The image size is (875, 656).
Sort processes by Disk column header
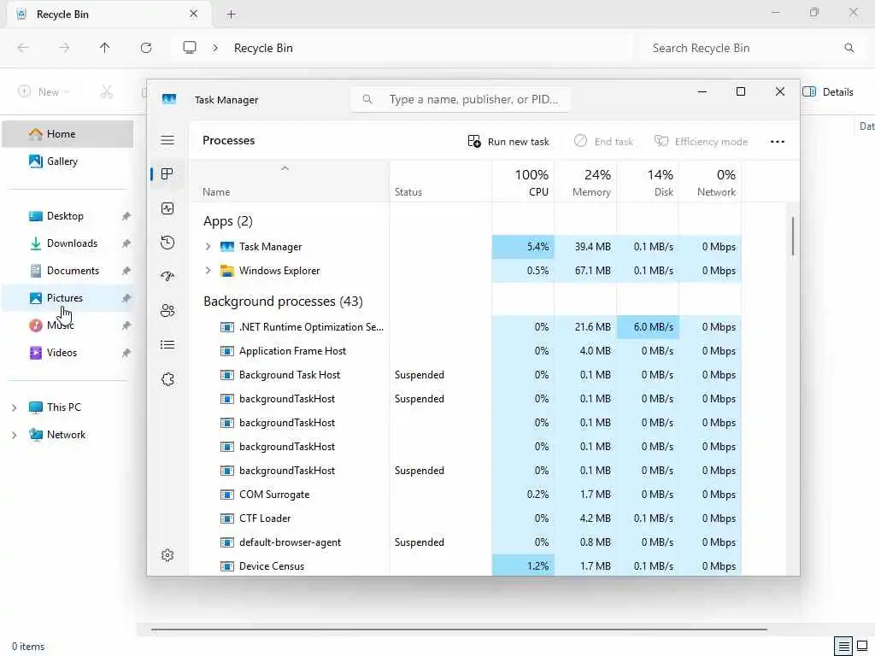click(648, 183)
